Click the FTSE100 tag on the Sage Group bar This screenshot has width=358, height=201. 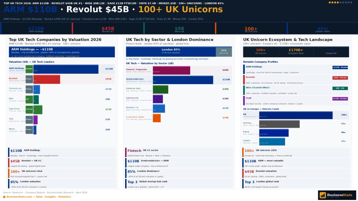point(29,109)
